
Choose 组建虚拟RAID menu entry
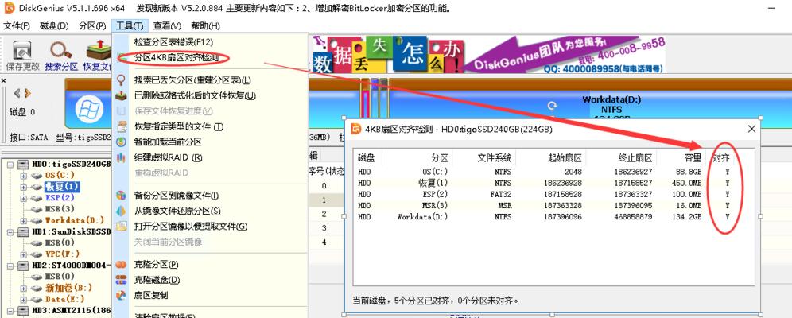pos(169,157)
